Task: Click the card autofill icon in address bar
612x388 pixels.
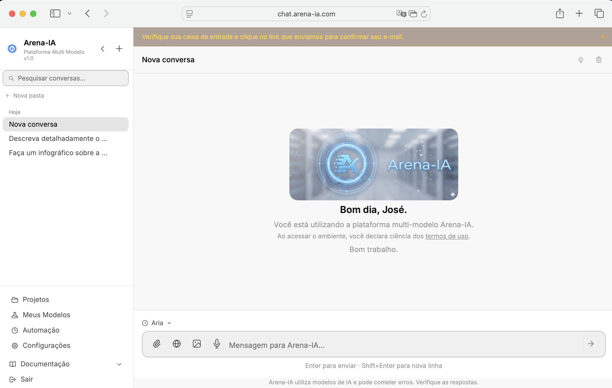Action: pyautogui.click(x=413, y=14)
